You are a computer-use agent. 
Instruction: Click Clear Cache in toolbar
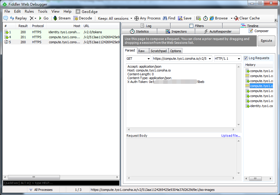(247, 18)
